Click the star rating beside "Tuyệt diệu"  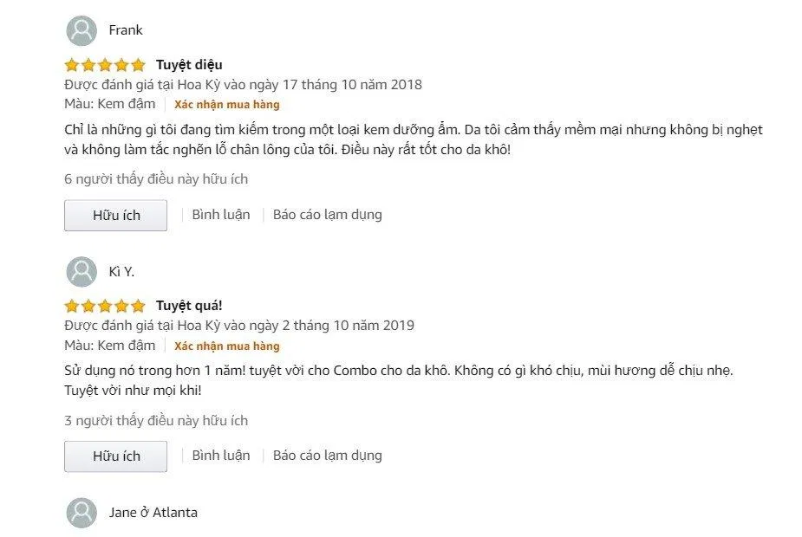pos(103,64)
